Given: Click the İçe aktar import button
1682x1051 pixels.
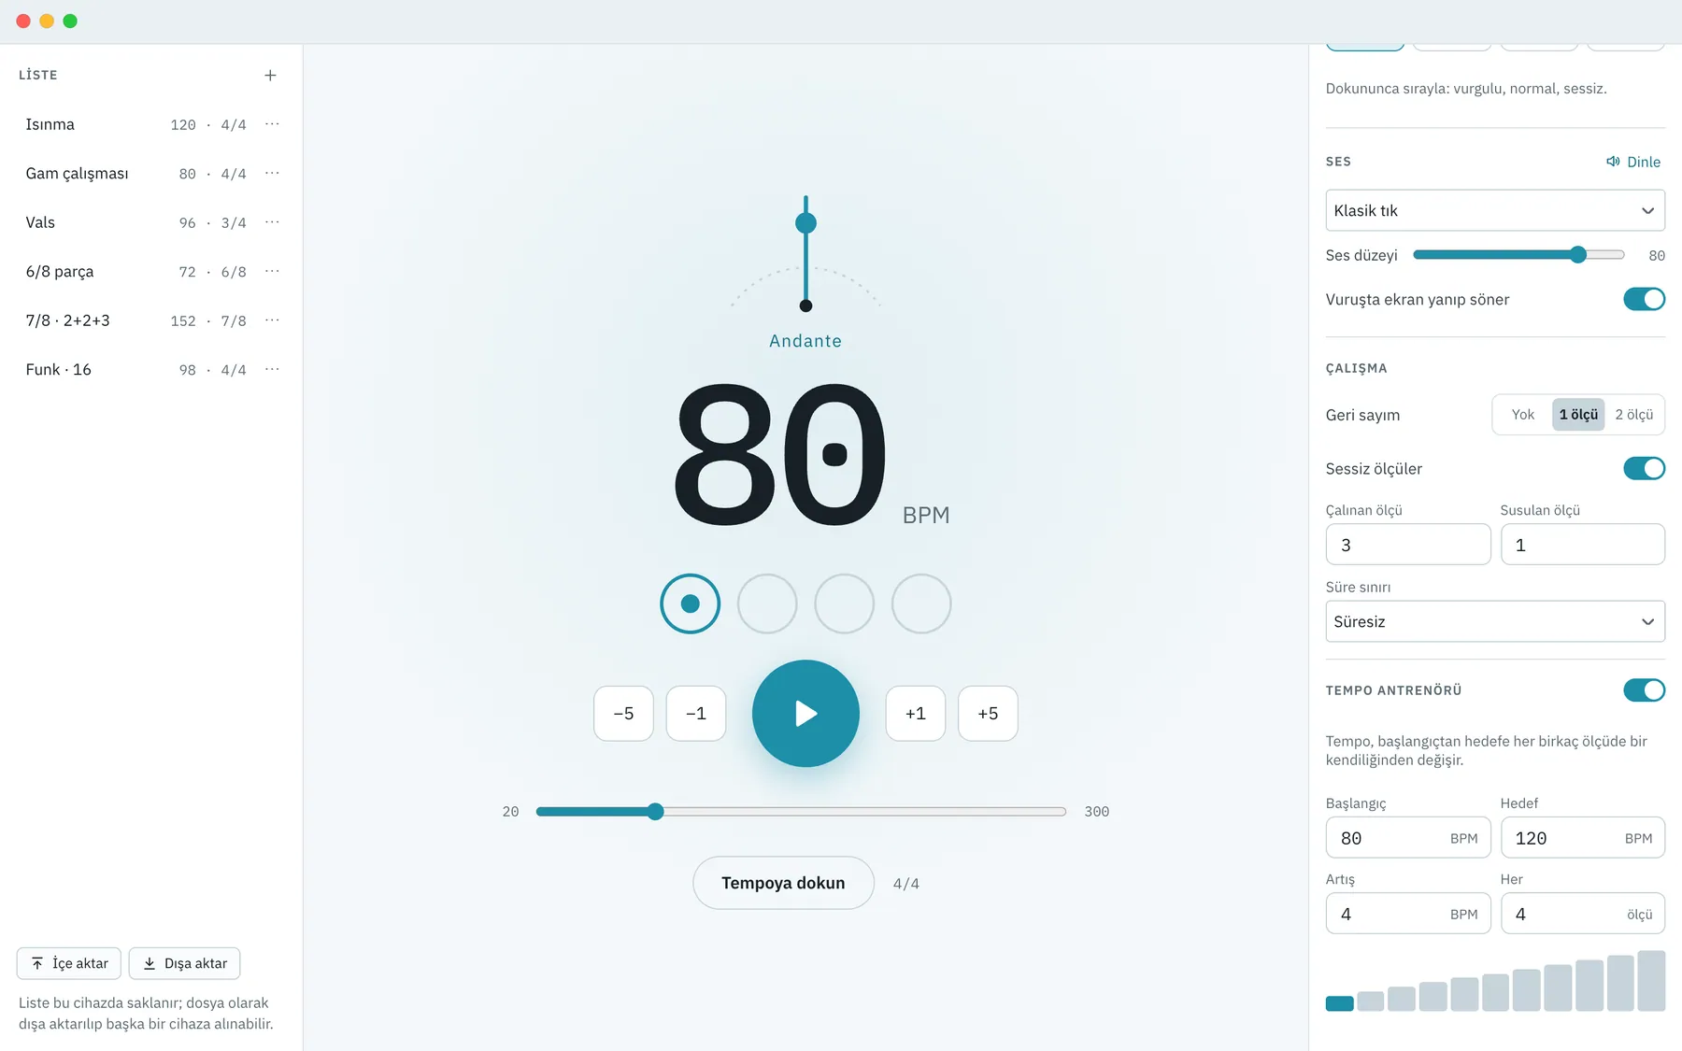Looking at the screenshot, I should coord(69,963).
